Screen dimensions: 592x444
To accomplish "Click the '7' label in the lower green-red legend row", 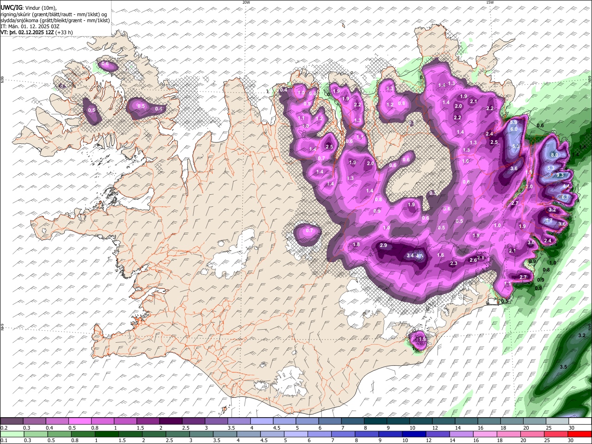I will [x=333, y=440].
